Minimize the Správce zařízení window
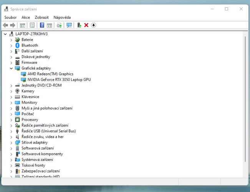The height and width of the screenshot is (192, 250). 212,9
